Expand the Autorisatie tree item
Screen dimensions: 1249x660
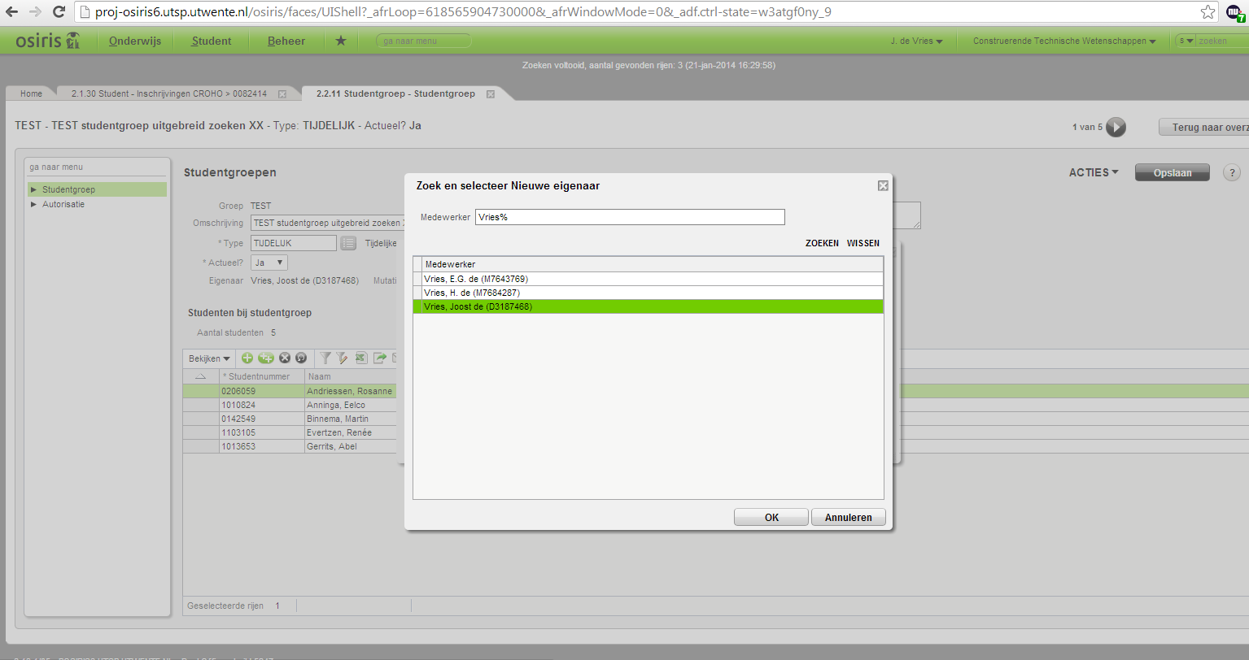pyautogui.click(x=33, y=204)
